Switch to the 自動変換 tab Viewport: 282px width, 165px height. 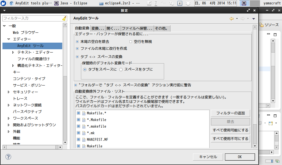click(82, 28)
